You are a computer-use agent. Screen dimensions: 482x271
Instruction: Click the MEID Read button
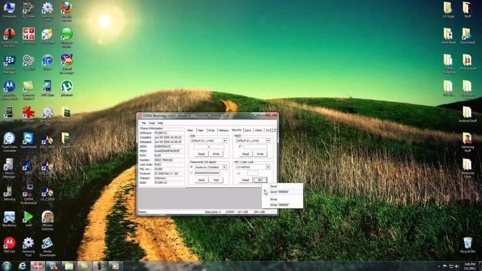click(x=245, y=154)
